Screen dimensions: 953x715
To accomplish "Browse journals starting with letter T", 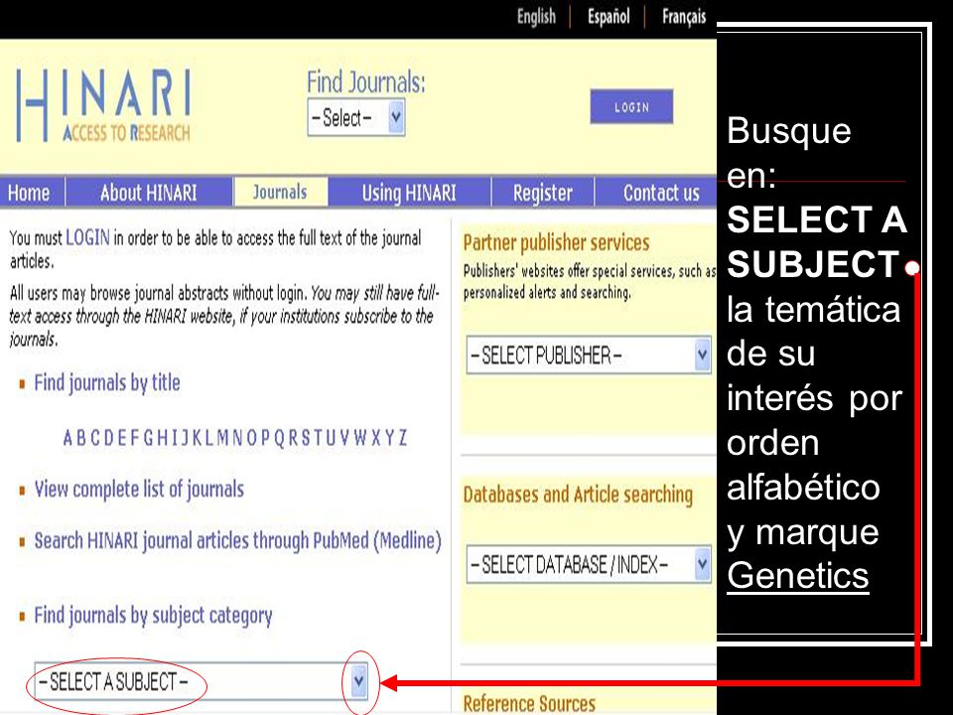I will (318, 438).
